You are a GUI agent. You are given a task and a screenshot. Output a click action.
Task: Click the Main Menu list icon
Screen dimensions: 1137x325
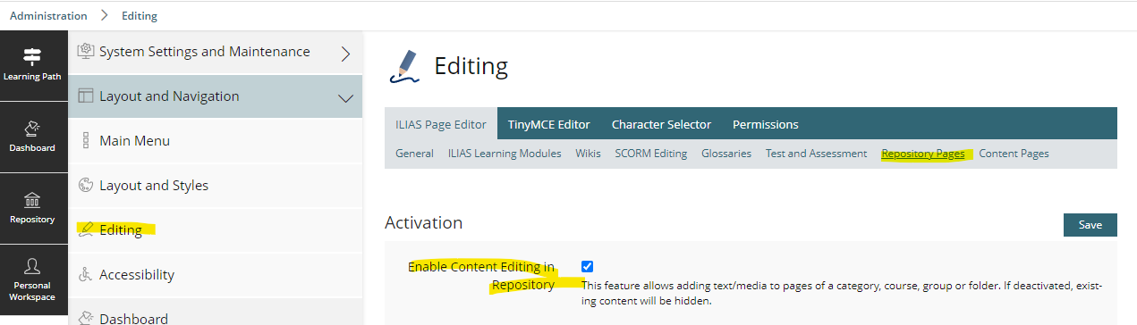[87, 141]
